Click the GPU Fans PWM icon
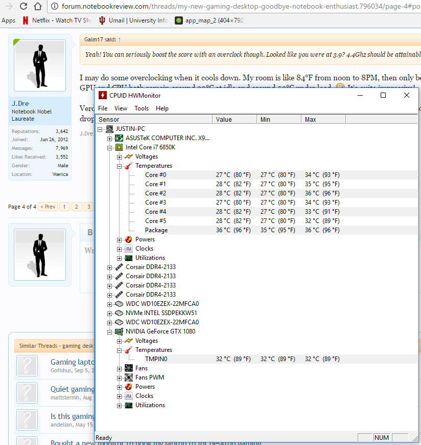The width and height of the screenshot is (421, 445). (x=129, y=377)
